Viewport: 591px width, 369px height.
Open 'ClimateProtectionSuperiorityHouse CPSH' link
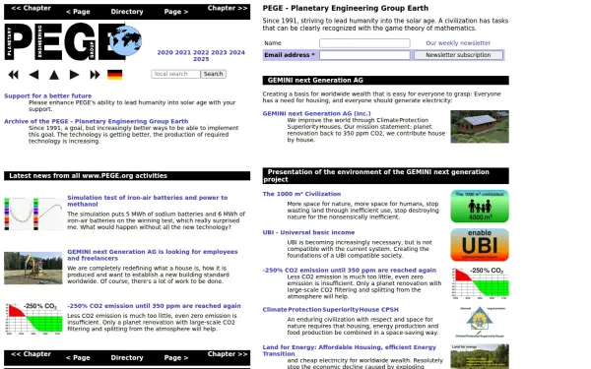coord(331,310)
